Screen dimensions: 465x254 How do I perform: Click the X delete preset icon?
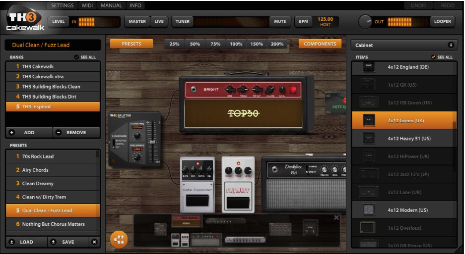[94, 242]
